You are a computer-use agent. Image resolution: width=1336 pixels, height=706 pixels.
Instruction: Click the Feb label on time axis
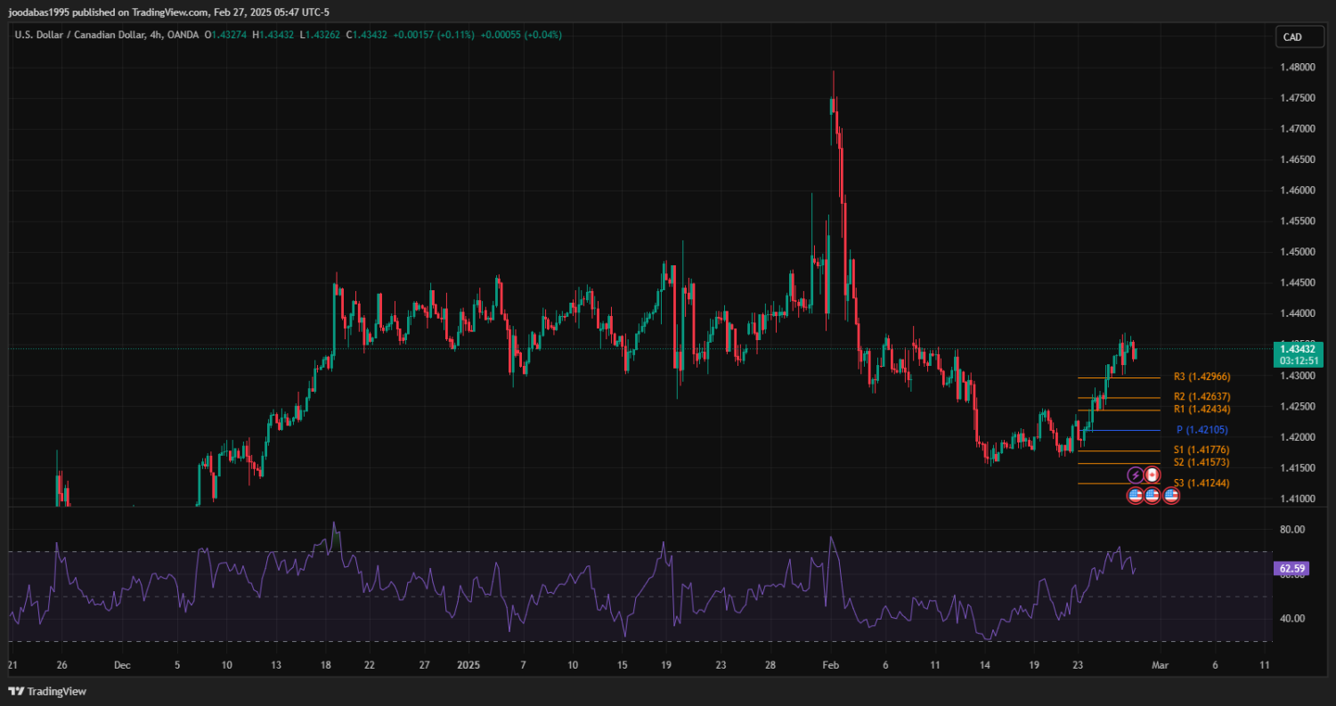[830, 665]
